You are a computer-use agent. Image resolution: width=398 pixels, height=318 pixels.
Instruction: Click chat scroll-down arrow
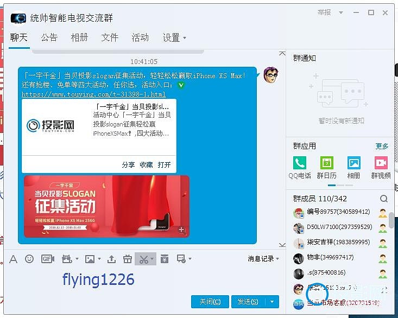pos(282,245)
